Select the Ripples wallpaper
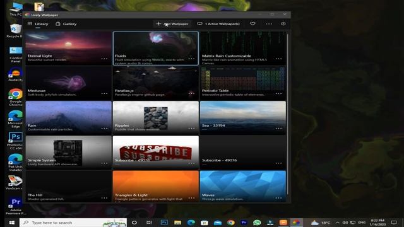The width and height of the screenshot is (404, 227). [156, 118]
